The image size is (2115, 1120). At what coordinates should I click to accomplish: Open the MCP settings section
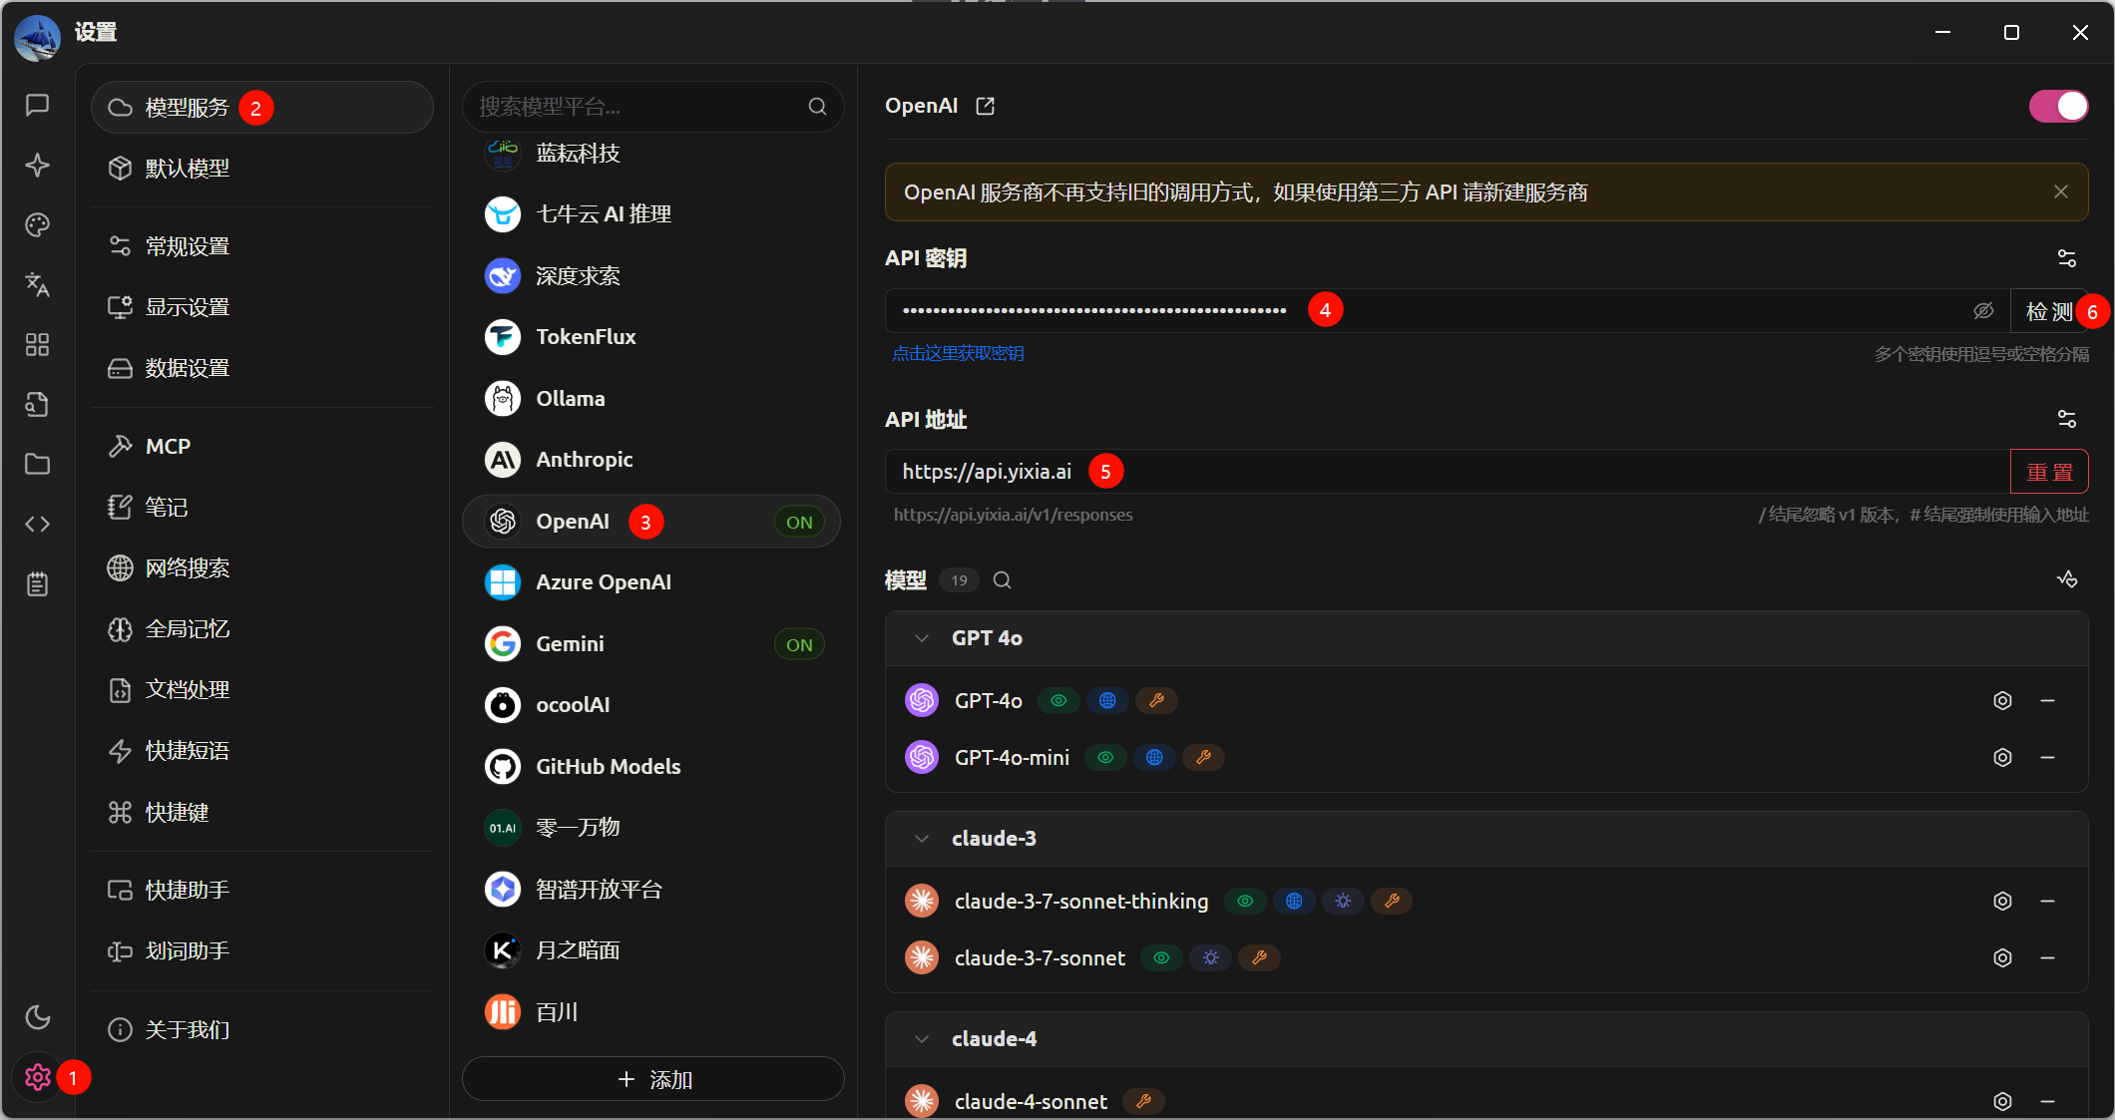click(x=261, y=447)
